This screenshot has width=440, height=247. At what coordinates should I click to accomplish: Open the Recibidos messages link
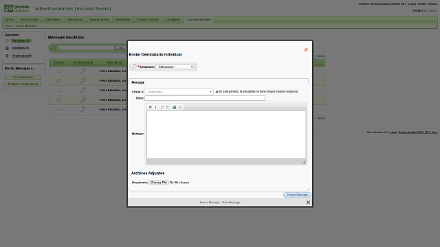coord(21,40)
